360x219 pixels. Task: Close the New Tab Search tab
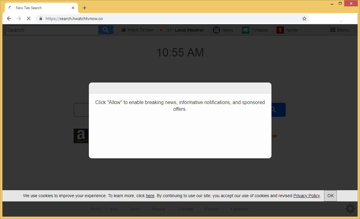click(x=73, y=8)
